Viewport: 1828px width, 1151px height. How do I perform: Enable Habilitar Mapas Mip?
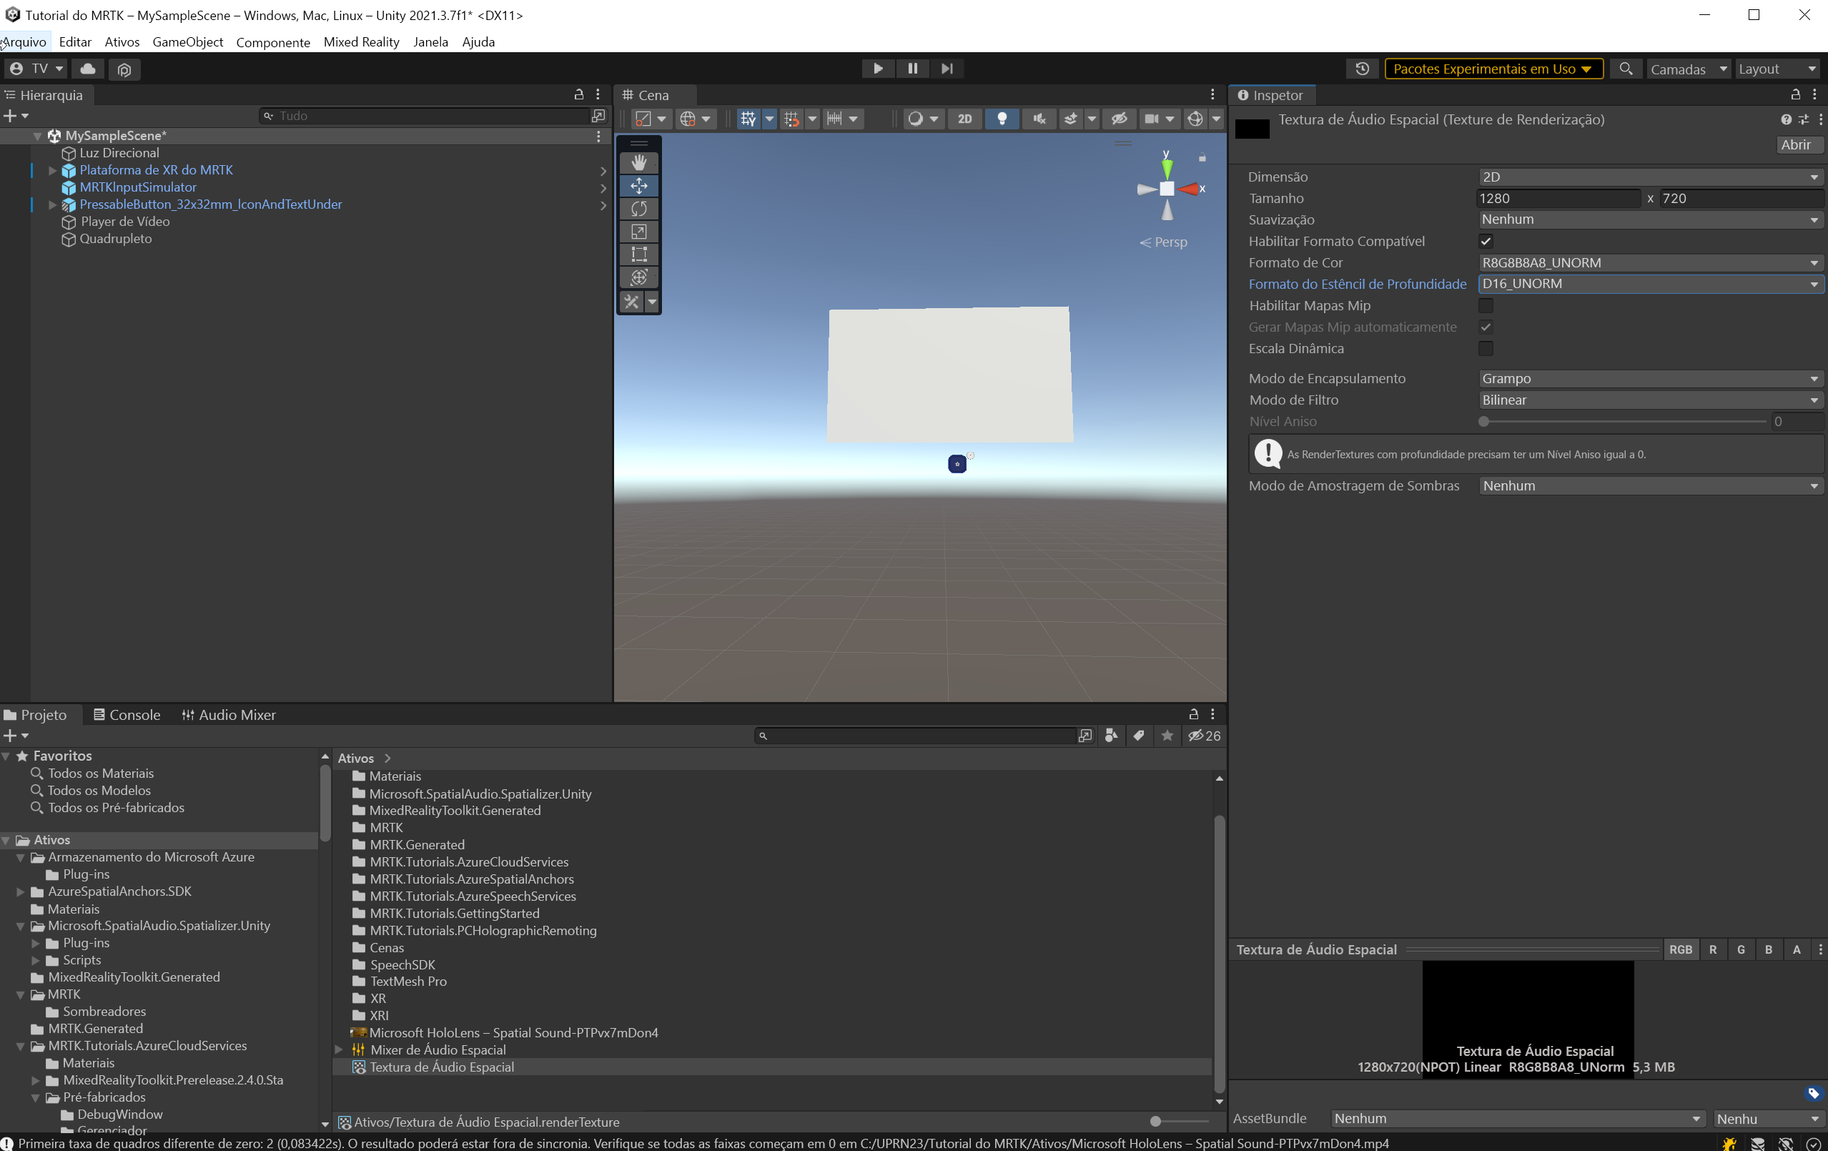coord(1486,305)
